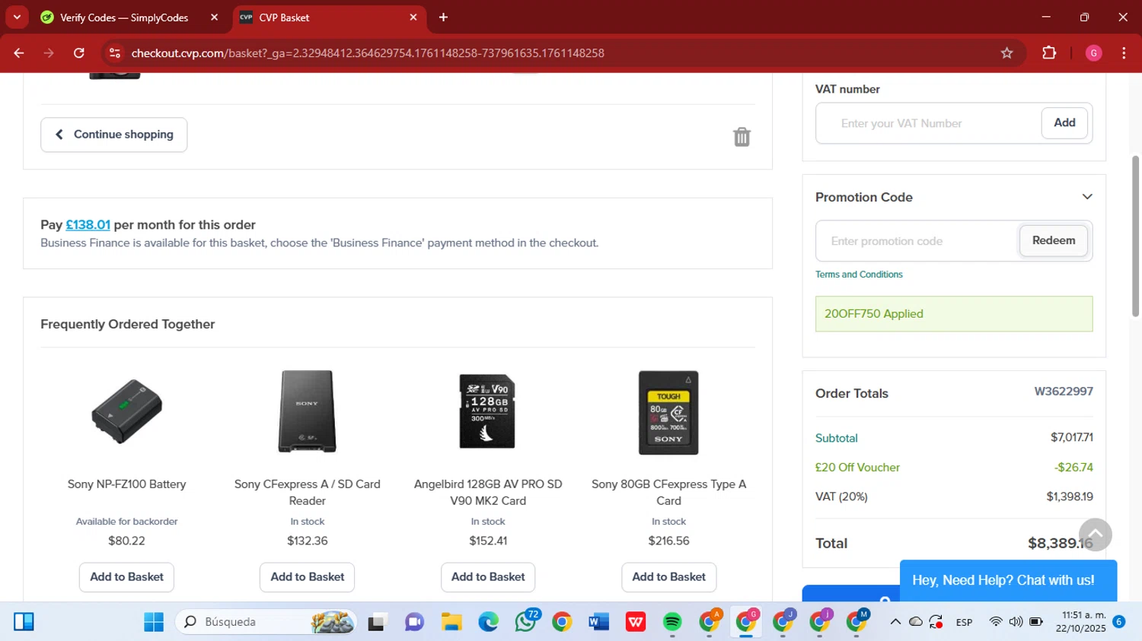Open Terms and Conditions link
Screen dimensions: 1142x641
tap(859, 274)
